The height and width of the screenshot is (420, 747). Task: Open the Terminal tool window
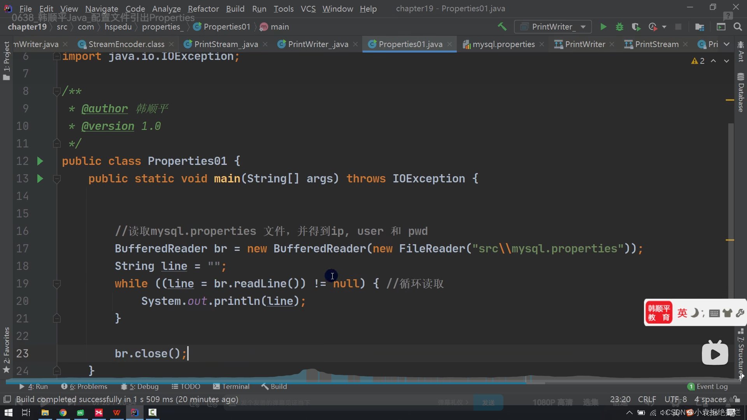(x=231, y=387)
